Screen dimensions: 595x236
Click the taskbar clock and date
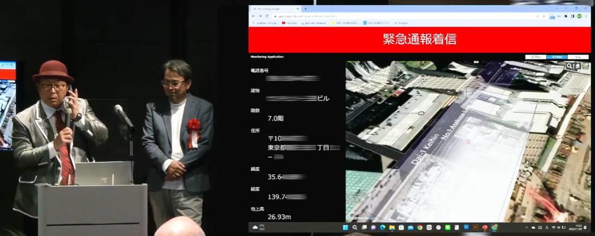576,227
